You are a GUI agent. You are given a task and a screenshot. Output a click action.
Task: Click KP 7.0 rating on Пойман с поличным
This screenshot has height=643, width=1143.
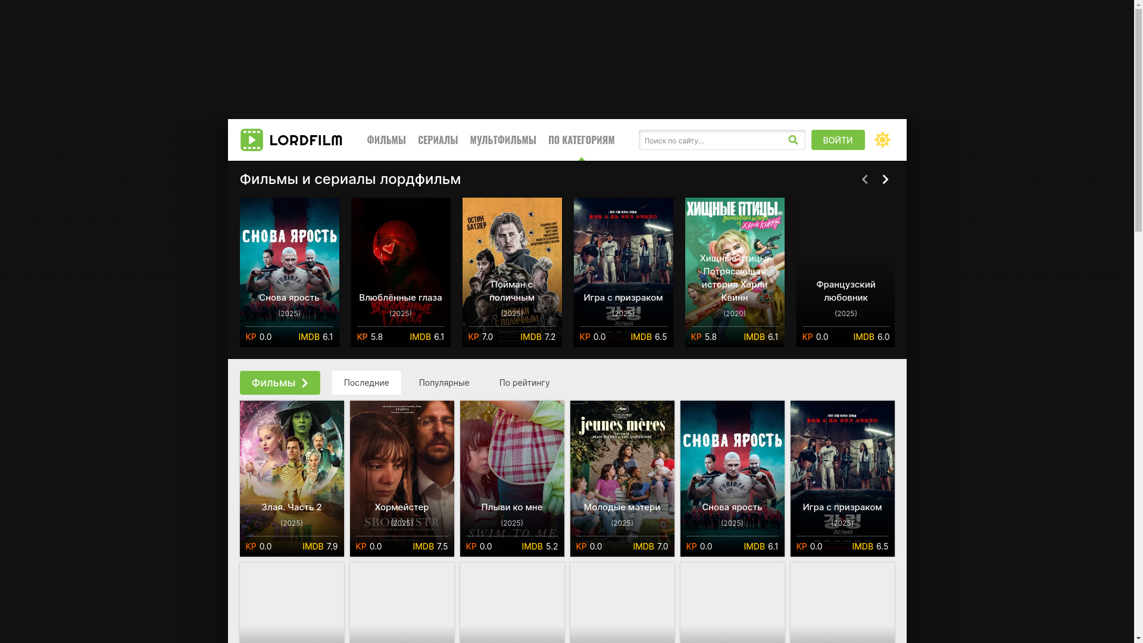[480, 337]
